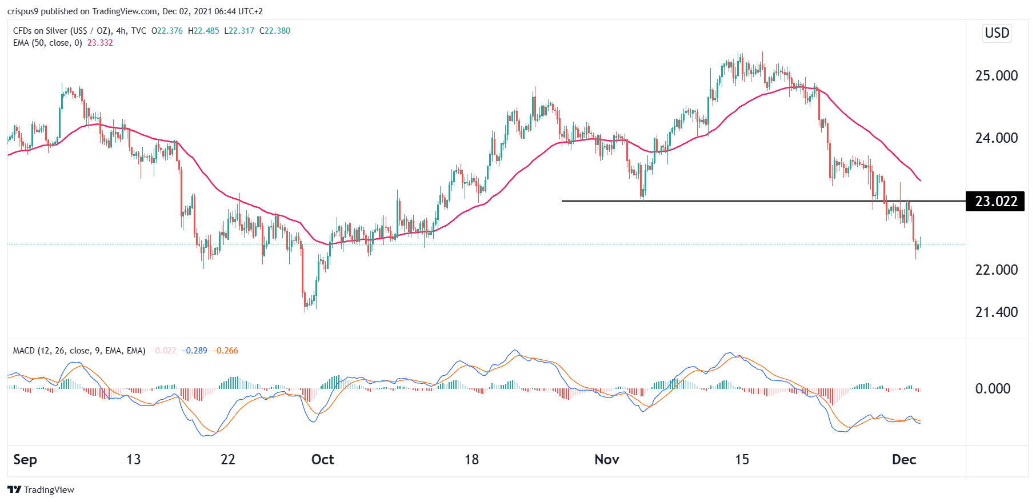This screenshot has height=502, width=1036.
Task: Click the 4h timeframe label in the title
Action: [x=121, y=31]
